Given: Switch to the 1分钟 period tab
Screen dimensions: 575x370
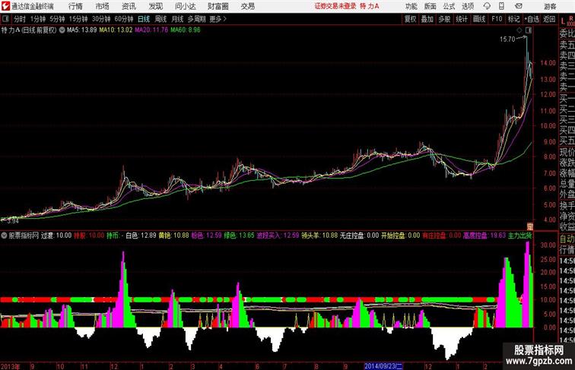Looking at the screenshot, I should pos(38,19).
